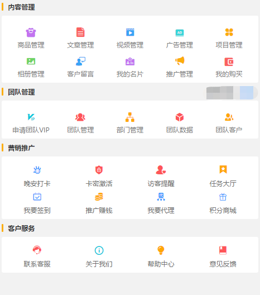Viewport: 260px width, 295px height.
Task: Click the 营销推广 section heading
Action: 21,148
